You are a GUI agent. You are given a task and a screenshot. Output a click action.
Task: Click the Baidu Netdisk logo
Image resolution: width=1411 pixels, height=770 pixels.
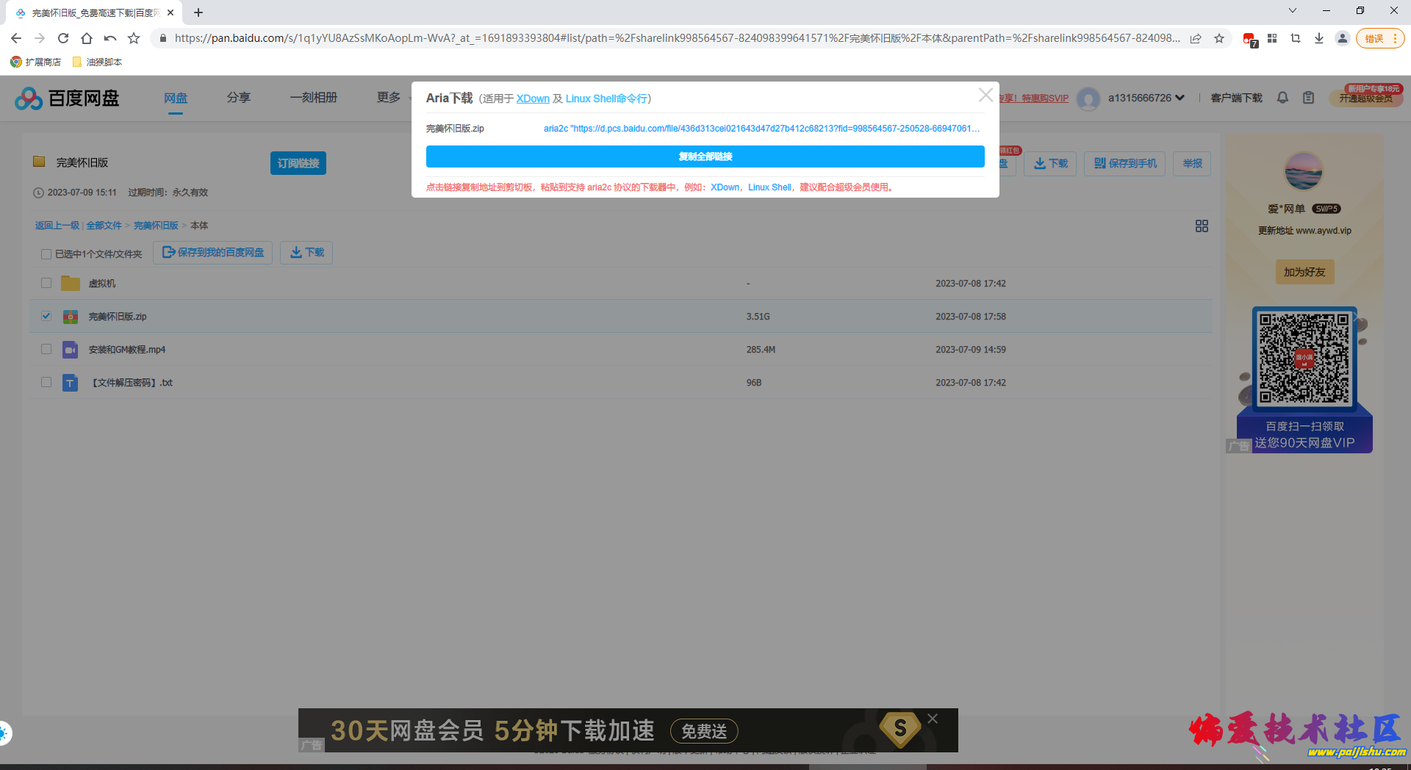[66, 98]
